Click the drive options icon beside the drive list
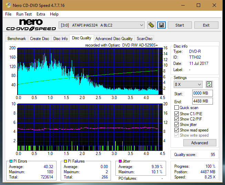The height and width of the screenshot is (185, 225). coord(151,25)
